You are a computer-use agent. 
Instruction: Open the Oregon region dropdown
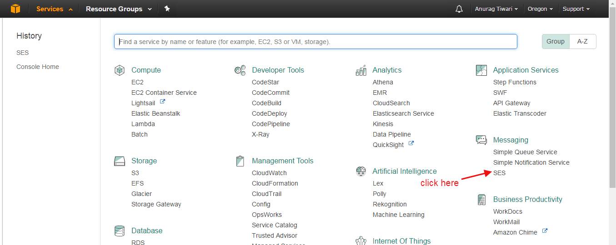[x=540, y=9]
